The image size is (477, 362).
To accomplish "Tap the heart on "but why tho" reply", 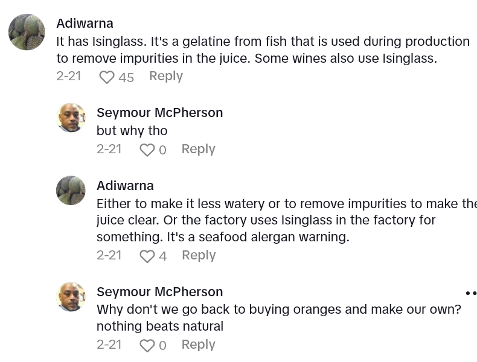I will pos(147,150).
